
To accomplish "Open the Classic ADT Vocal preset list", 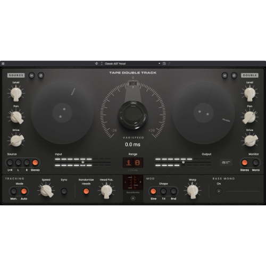I will point(115,64).
